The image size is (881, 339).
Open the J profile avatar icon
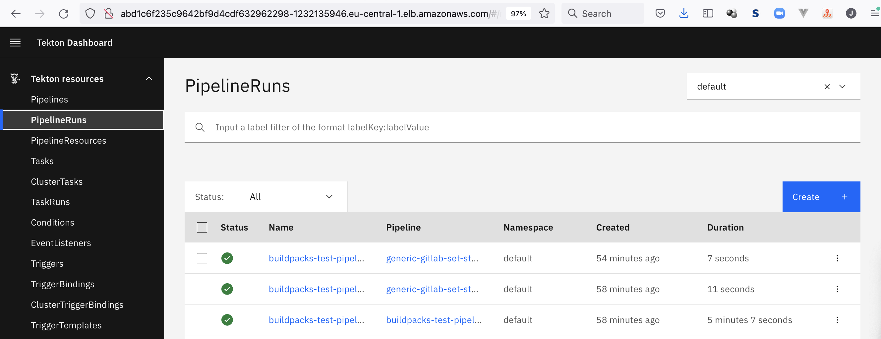[x=851, y=14]
